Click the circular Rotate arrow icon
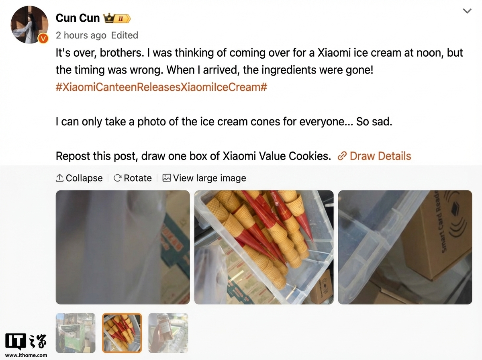The width and height of the screenshot is (482, 360). coord(118,178)
